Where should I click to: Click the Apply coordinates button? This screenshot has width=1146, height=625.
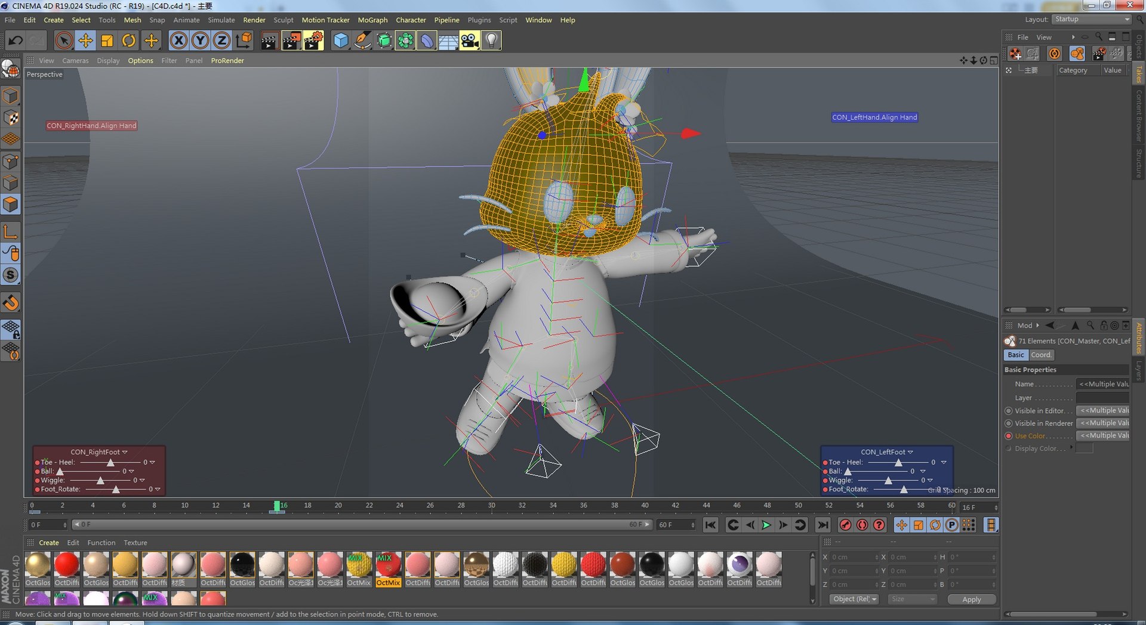(971, 599)
